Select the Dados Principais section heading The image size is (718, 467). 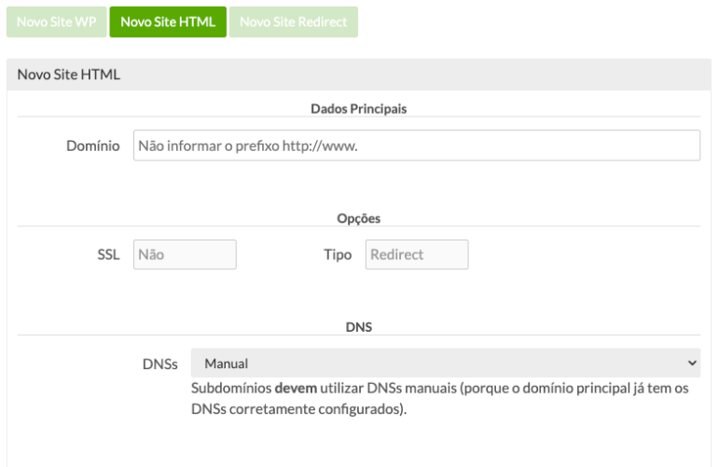359,109
